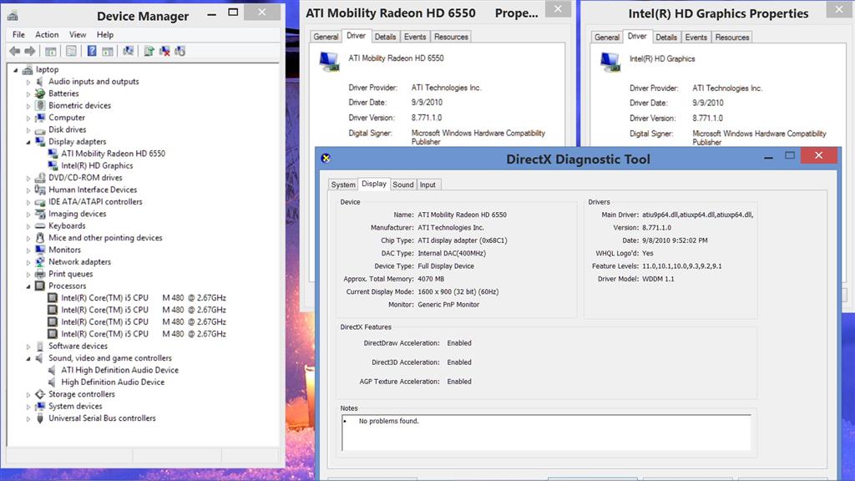This screenshot has width=855, height=481.
Task: Expand Audio inputs and outputs
Action: [28, 82]
